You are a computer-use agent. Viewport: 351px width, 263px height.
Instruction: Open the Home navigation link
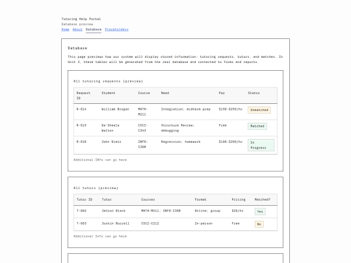(65, 29)
